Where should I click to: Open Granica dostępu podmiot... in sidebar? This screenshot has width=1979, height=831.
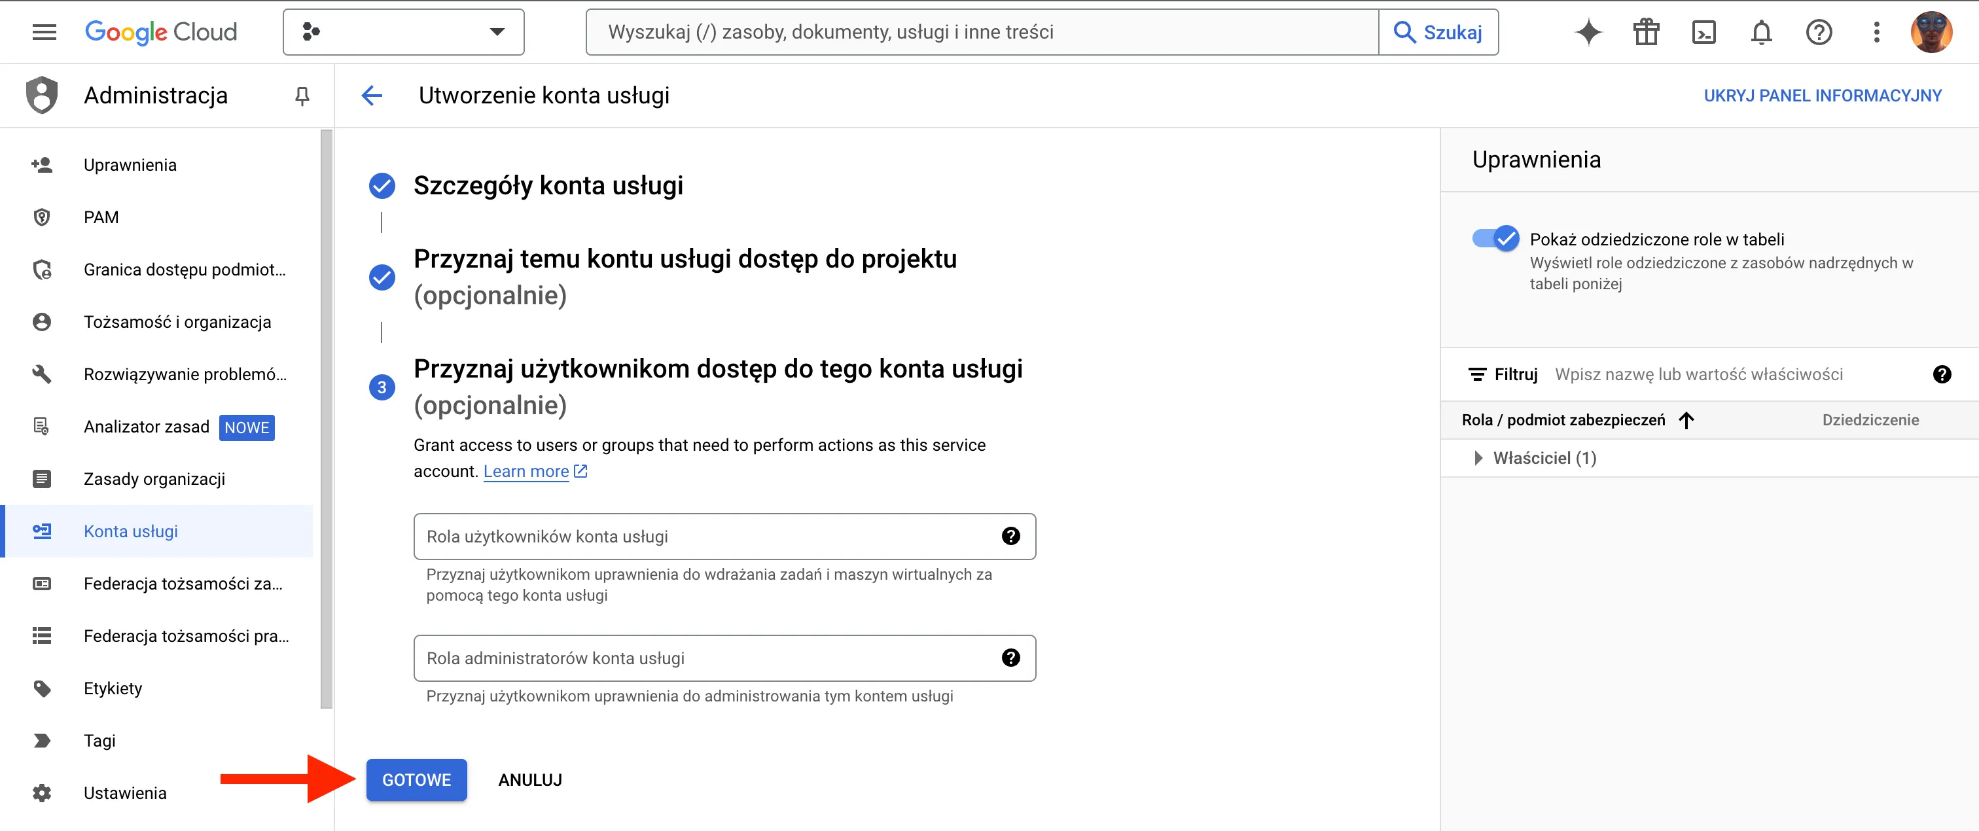pos(156,270)
